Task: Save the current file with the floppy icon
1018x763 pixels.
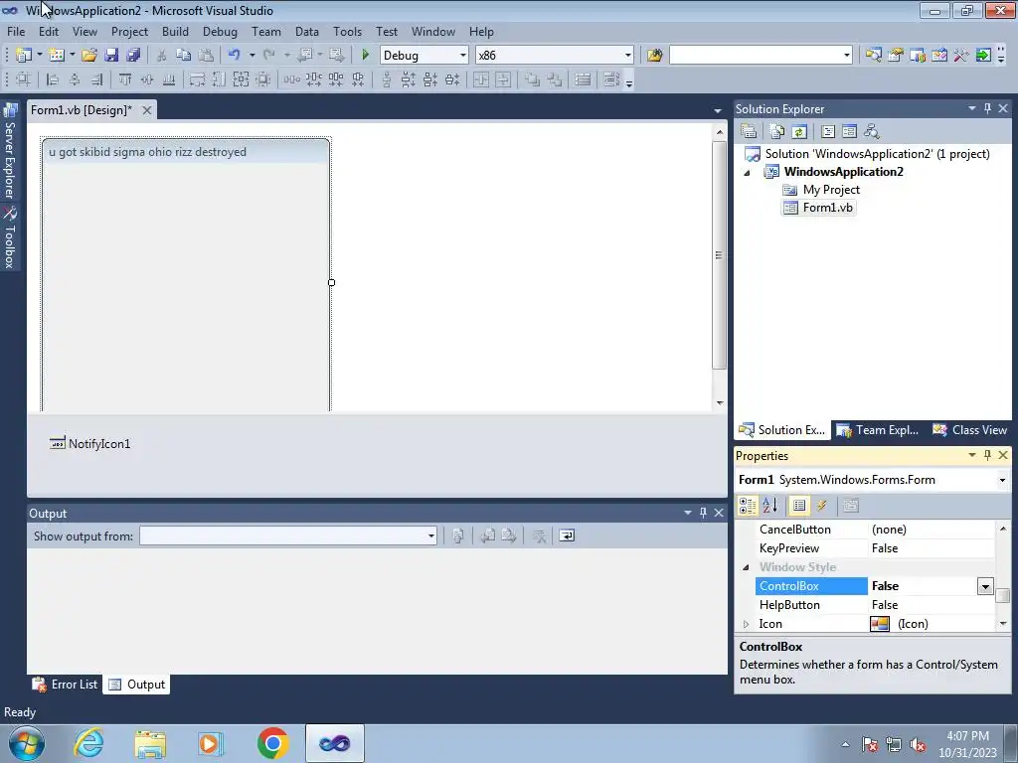Action: click(111, 56)
